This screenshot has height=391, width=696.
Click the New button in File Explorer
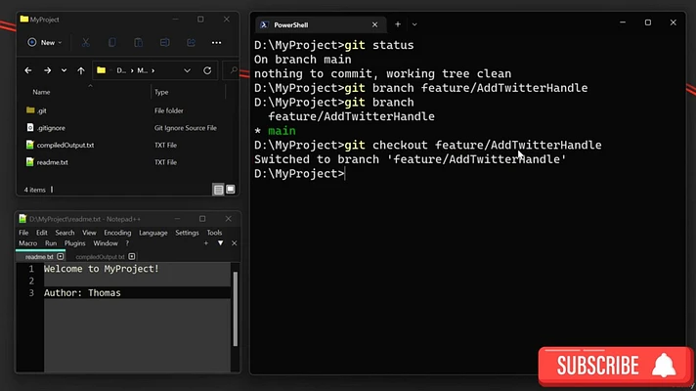(44, 43)
